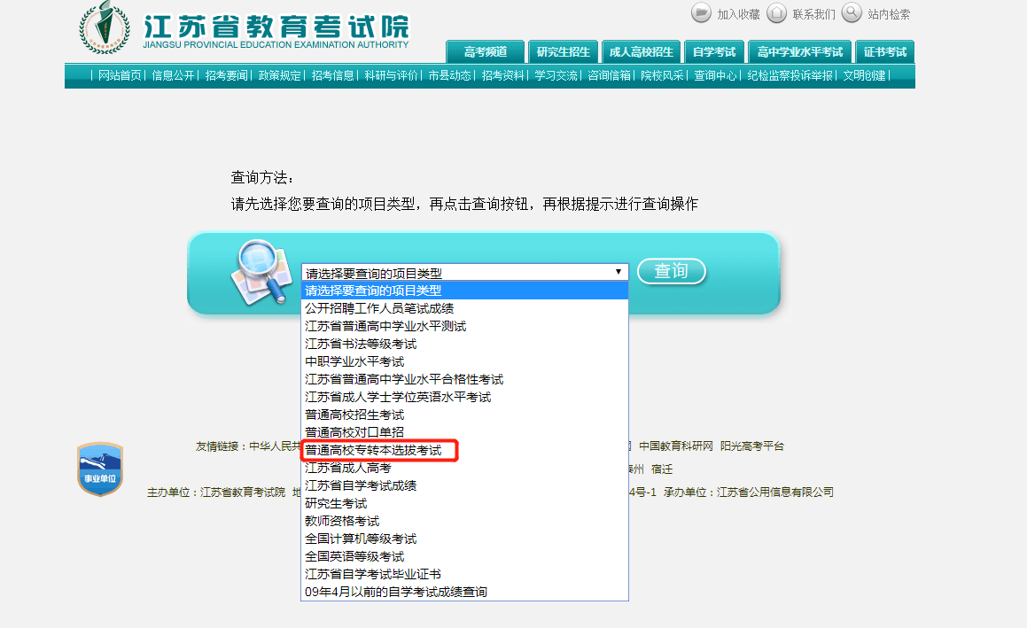Open 招考要闻 in navigation bar
Viewport: 1027px width, 628px height.
(x=227, y=76)
